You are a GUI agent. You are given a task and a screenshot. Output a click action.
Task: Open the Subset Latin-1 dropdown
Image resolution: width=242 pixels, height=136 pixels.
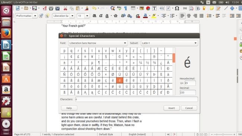pyautogui.click(x=169, y=43)
